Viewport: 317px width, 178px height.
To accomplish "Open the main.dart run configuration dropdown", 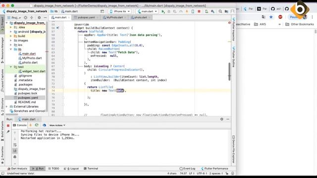I will [x=147, y=11].
